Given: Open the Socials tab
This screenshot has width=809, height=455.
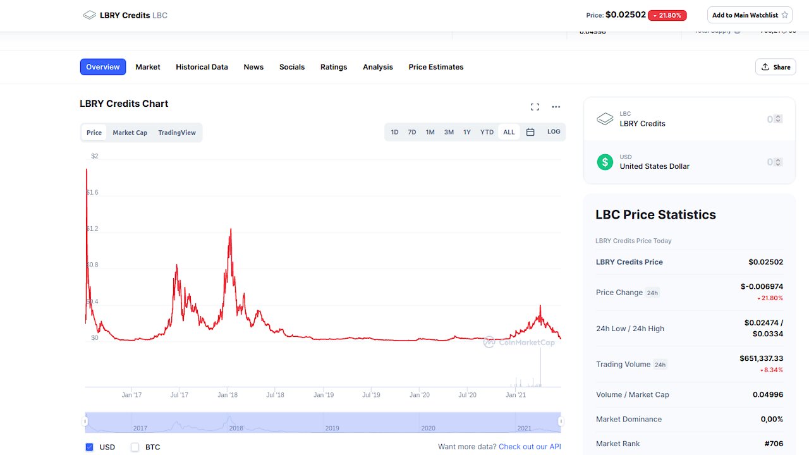Looking at the screenshot, I should pos(292,67).
